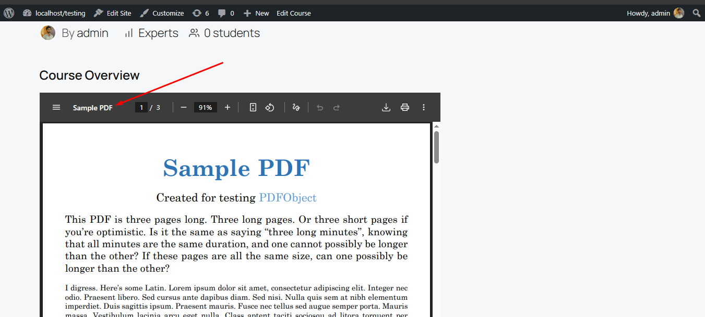The width and height of the screenshot is (705, 317).
Task: Click the 91% zoom level field
Action: [x=205, y=107]
